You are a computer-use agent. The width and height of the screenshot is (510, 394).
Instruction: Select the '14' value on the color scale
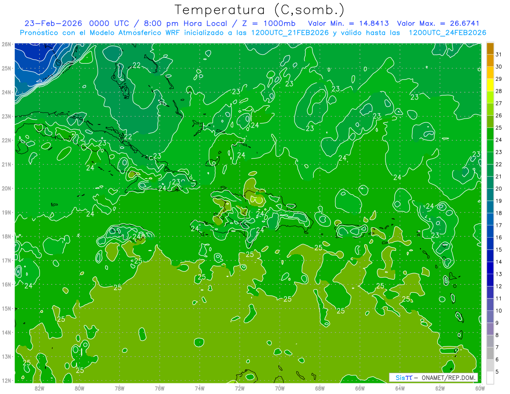pos(499,262)
